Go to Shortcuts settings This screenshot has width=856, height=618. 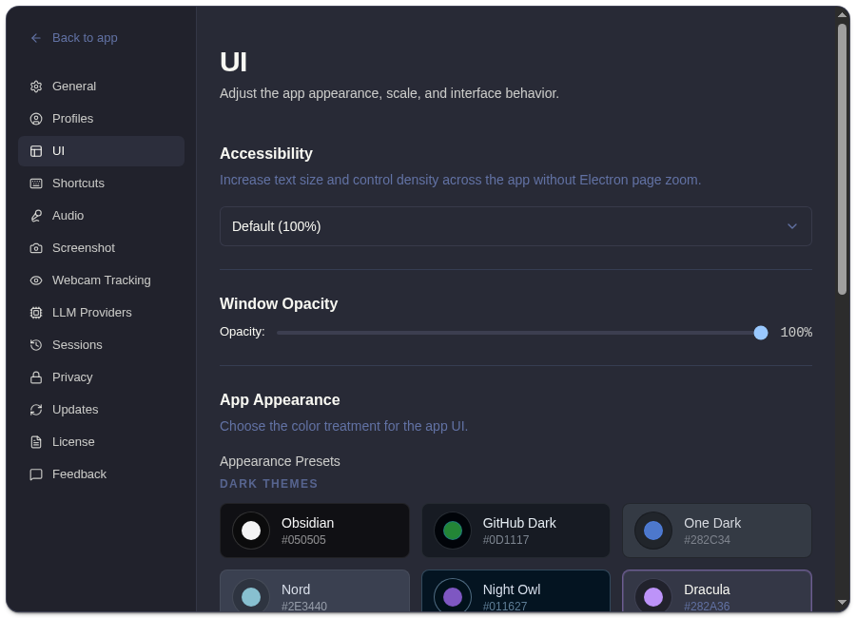click(102, 183)
